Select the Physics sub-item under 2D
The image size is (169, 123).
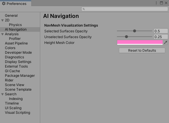tap(15, 25)
